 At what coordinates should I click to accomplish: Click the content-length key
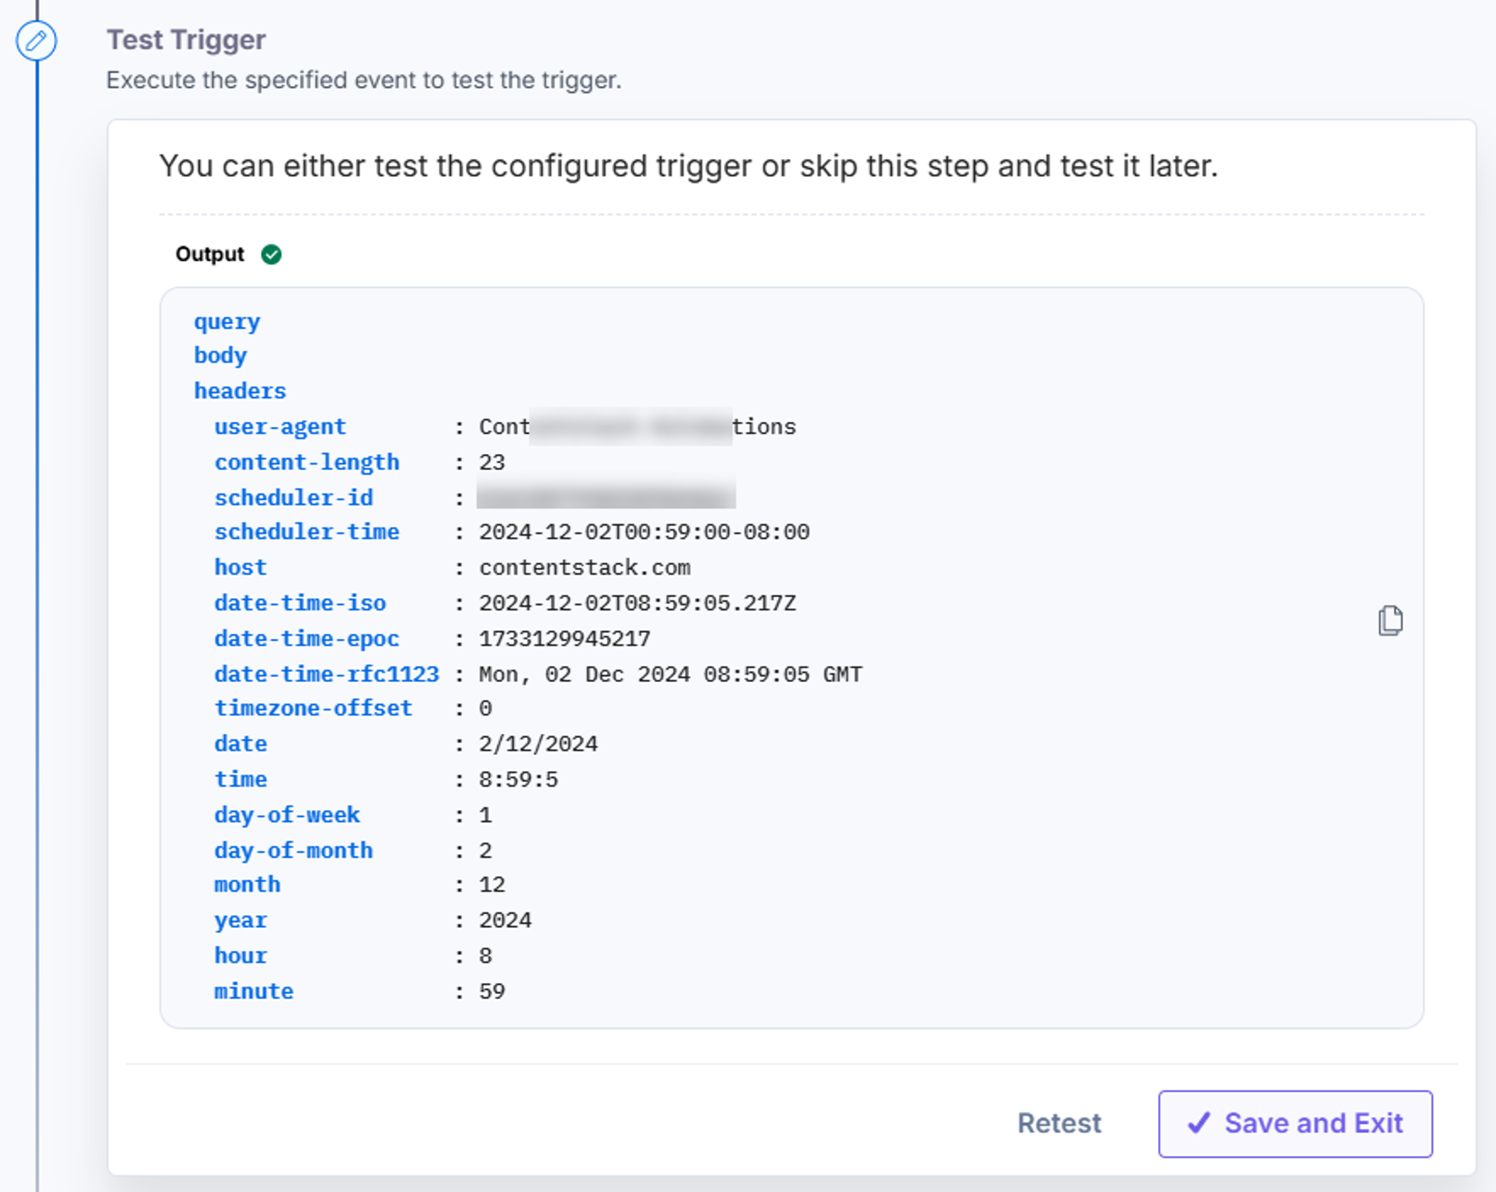(307, 462)
